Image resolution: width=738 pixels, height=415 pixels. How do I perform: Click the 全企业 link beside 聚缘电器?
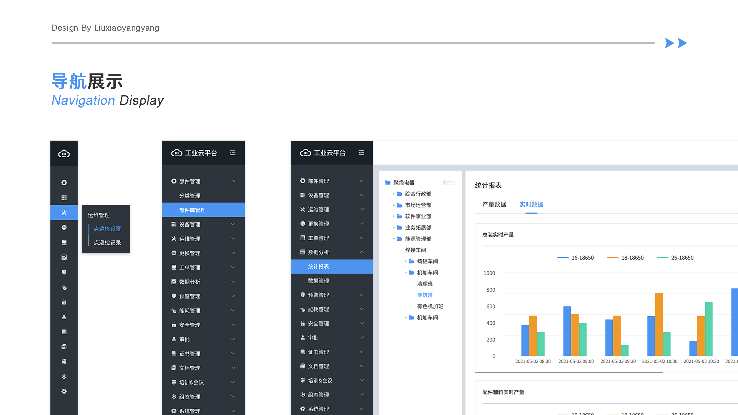(449, 183)
